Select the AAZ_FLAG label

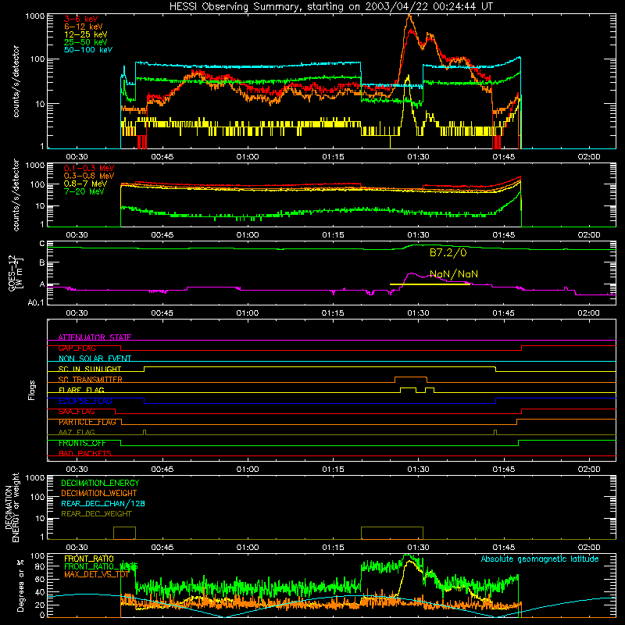[77, 432]
